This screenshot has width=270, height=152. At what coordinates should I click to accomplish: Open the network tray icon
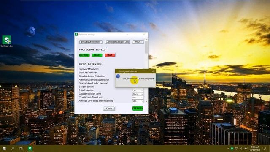(x=236, y=148)
